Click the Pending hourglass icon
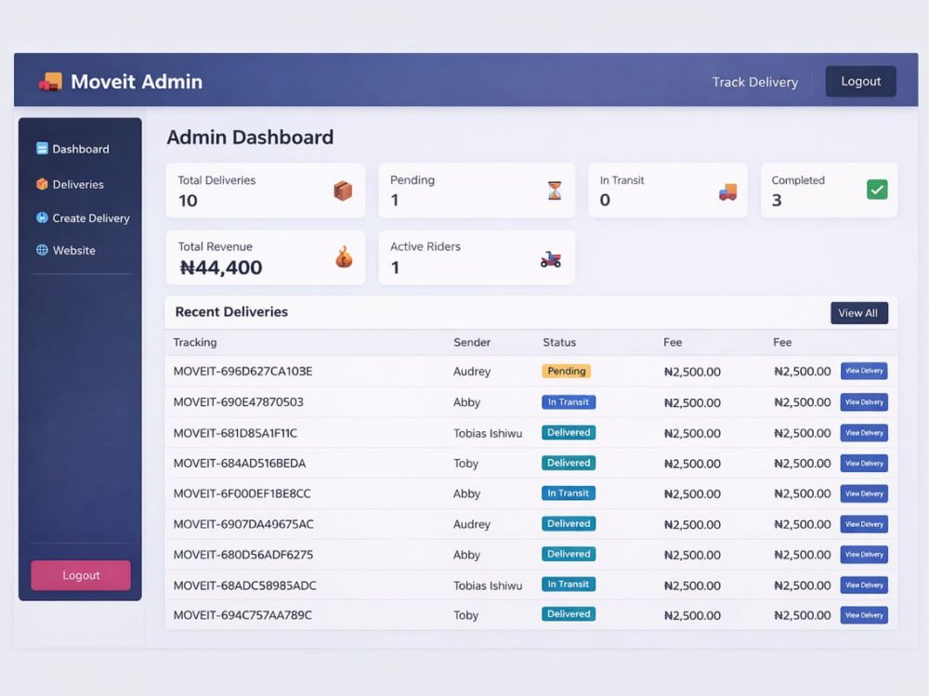 (x=555, y=190)
